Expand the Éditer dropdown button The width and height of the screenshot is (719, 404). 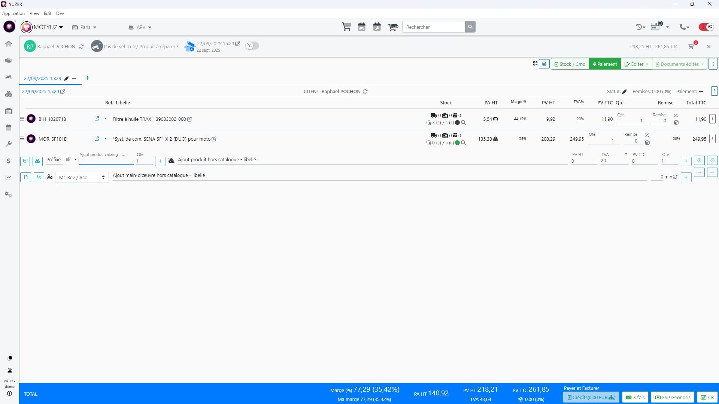click(x=636, y=64)
